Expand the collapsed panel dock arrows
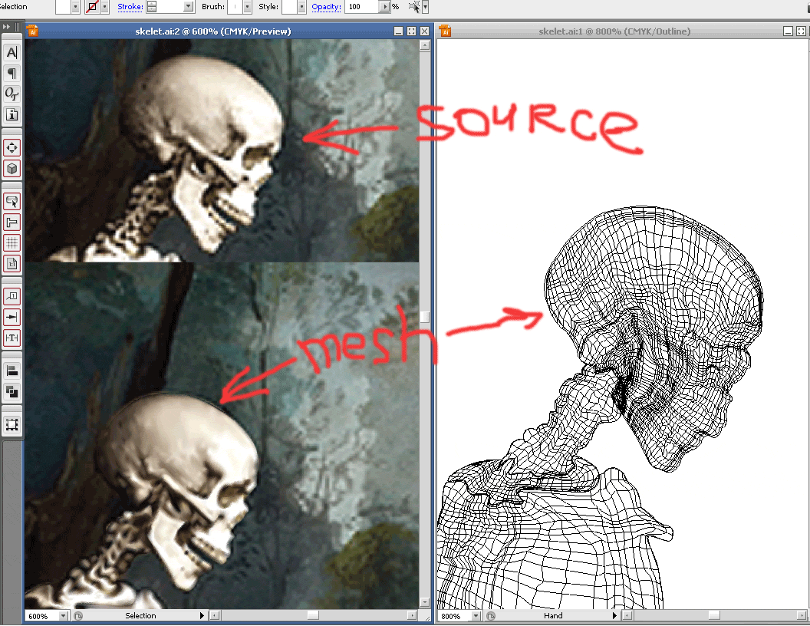The image size is (810, 626). pos(6,26)
